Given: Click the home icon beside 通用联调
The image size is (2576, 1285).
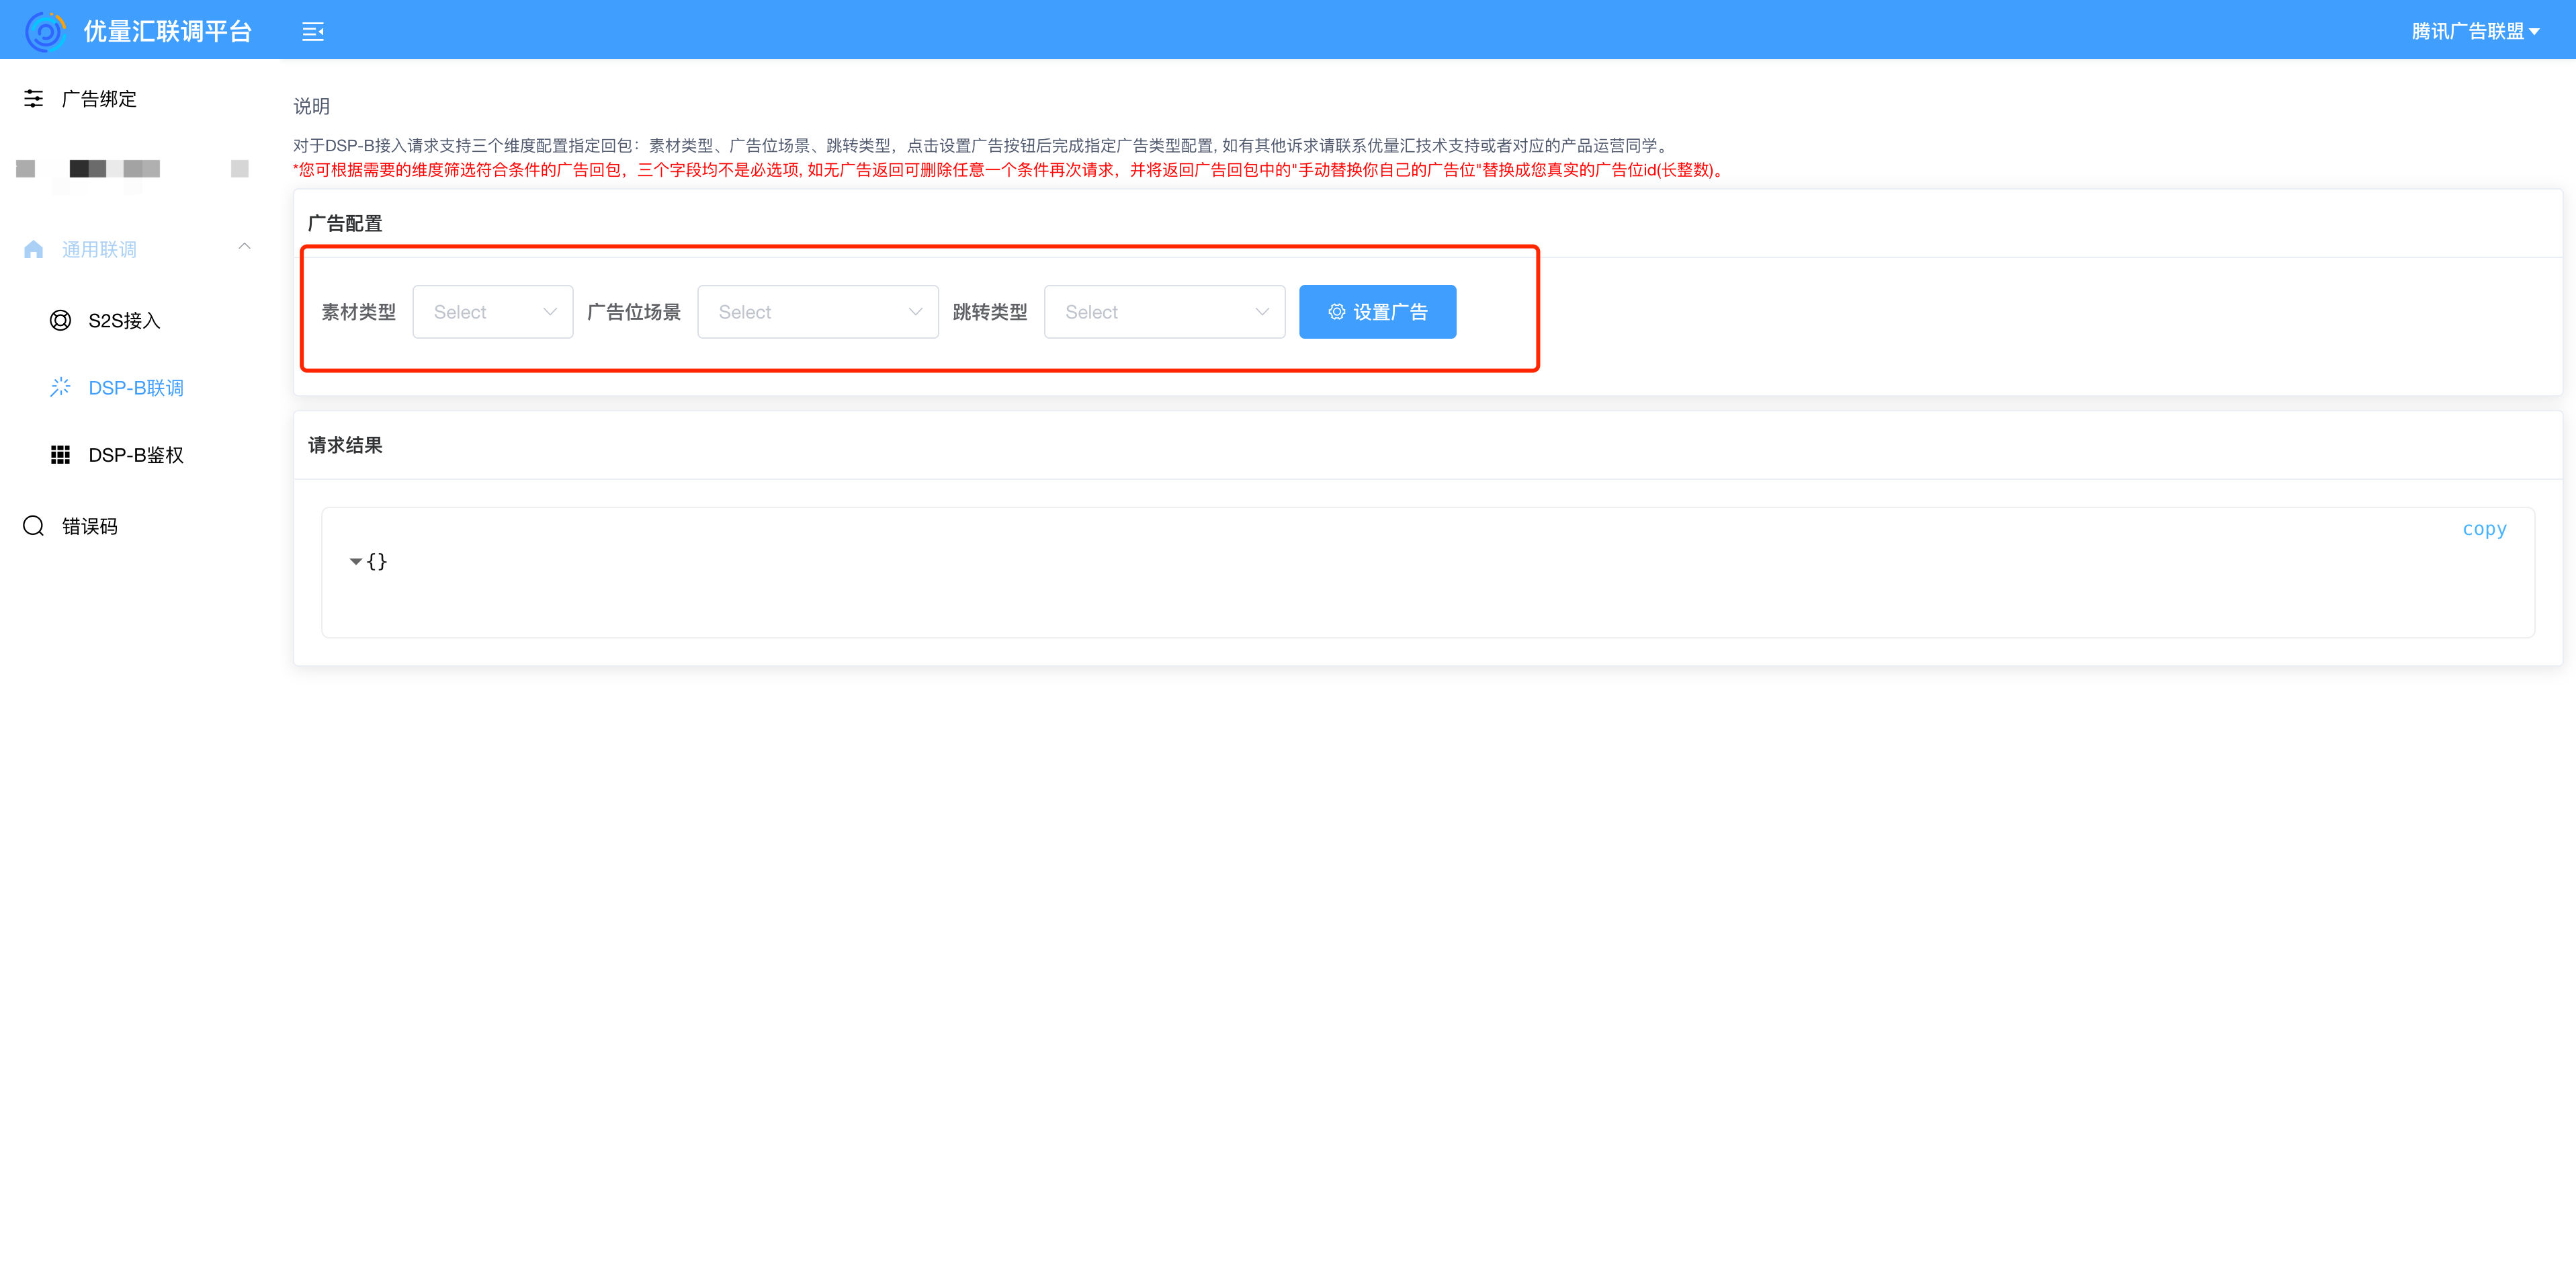Looking at the screenshot, I should pyautogui.click(x=34, y=249).
